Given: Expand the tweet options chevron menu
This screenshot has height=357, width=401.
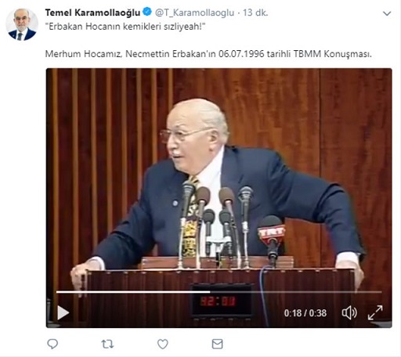Looking at the screenshot, I should pyautogui.click(x=387, y=13).
